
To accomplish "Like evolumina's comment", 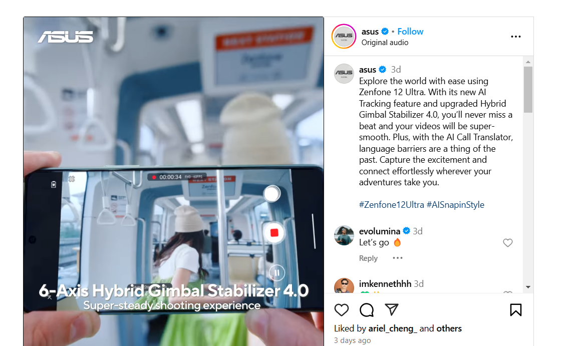I will pos(508,243).
